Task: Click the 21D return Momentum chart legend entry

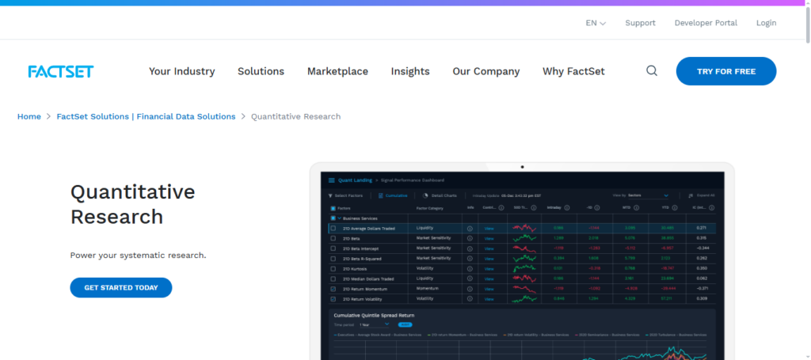Action: tap(463, 335)
